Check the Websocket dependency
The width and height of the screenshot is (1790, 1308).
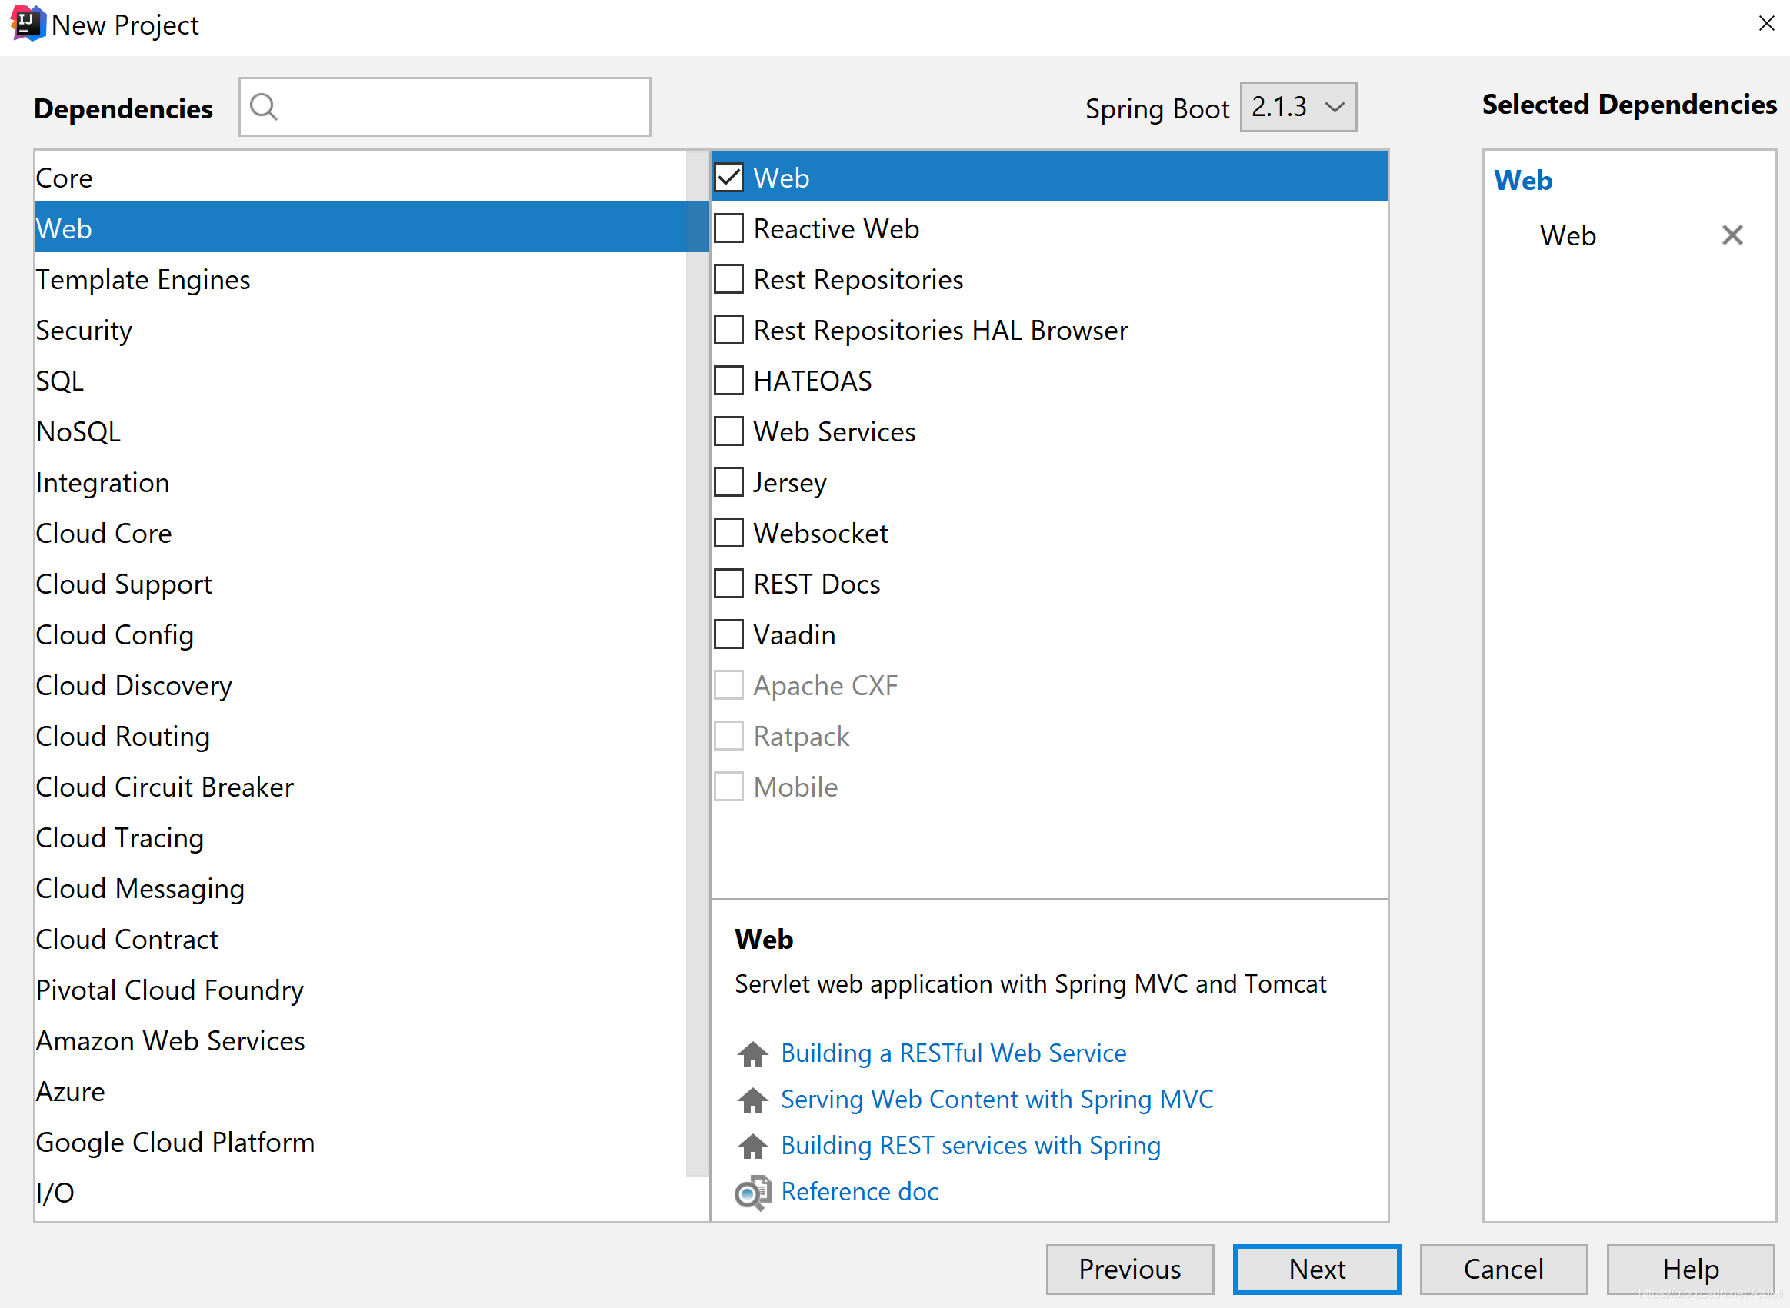tap(728, 533)
